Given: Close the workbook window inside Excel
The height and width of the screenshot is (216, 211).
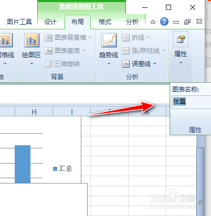Looking at the screenshot, I should (199, 21).
